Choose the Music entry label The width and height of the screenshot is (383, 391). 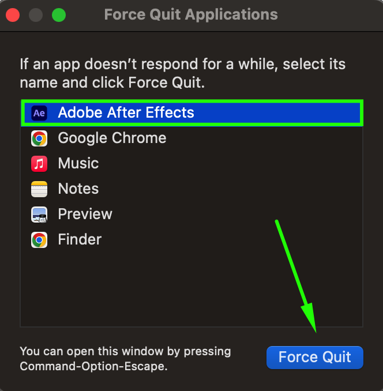pyautogui.click(x=78, y=164)
